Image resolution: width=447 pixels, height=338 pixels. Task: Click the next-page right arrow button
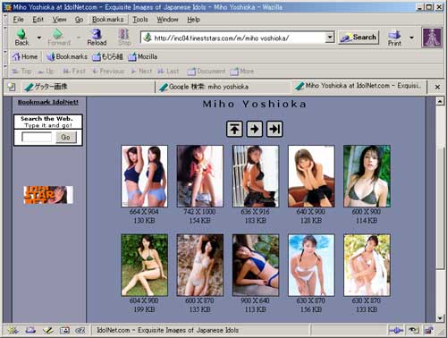255,129
